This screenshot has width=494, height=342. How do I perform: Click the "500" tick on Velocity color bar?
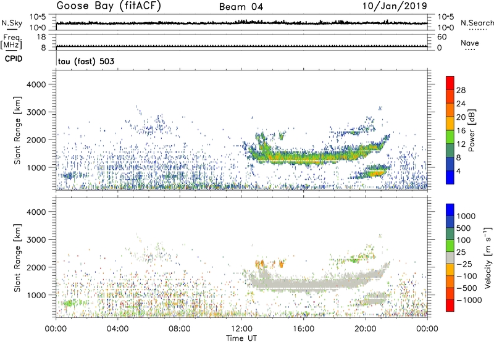tap(463, 228)
